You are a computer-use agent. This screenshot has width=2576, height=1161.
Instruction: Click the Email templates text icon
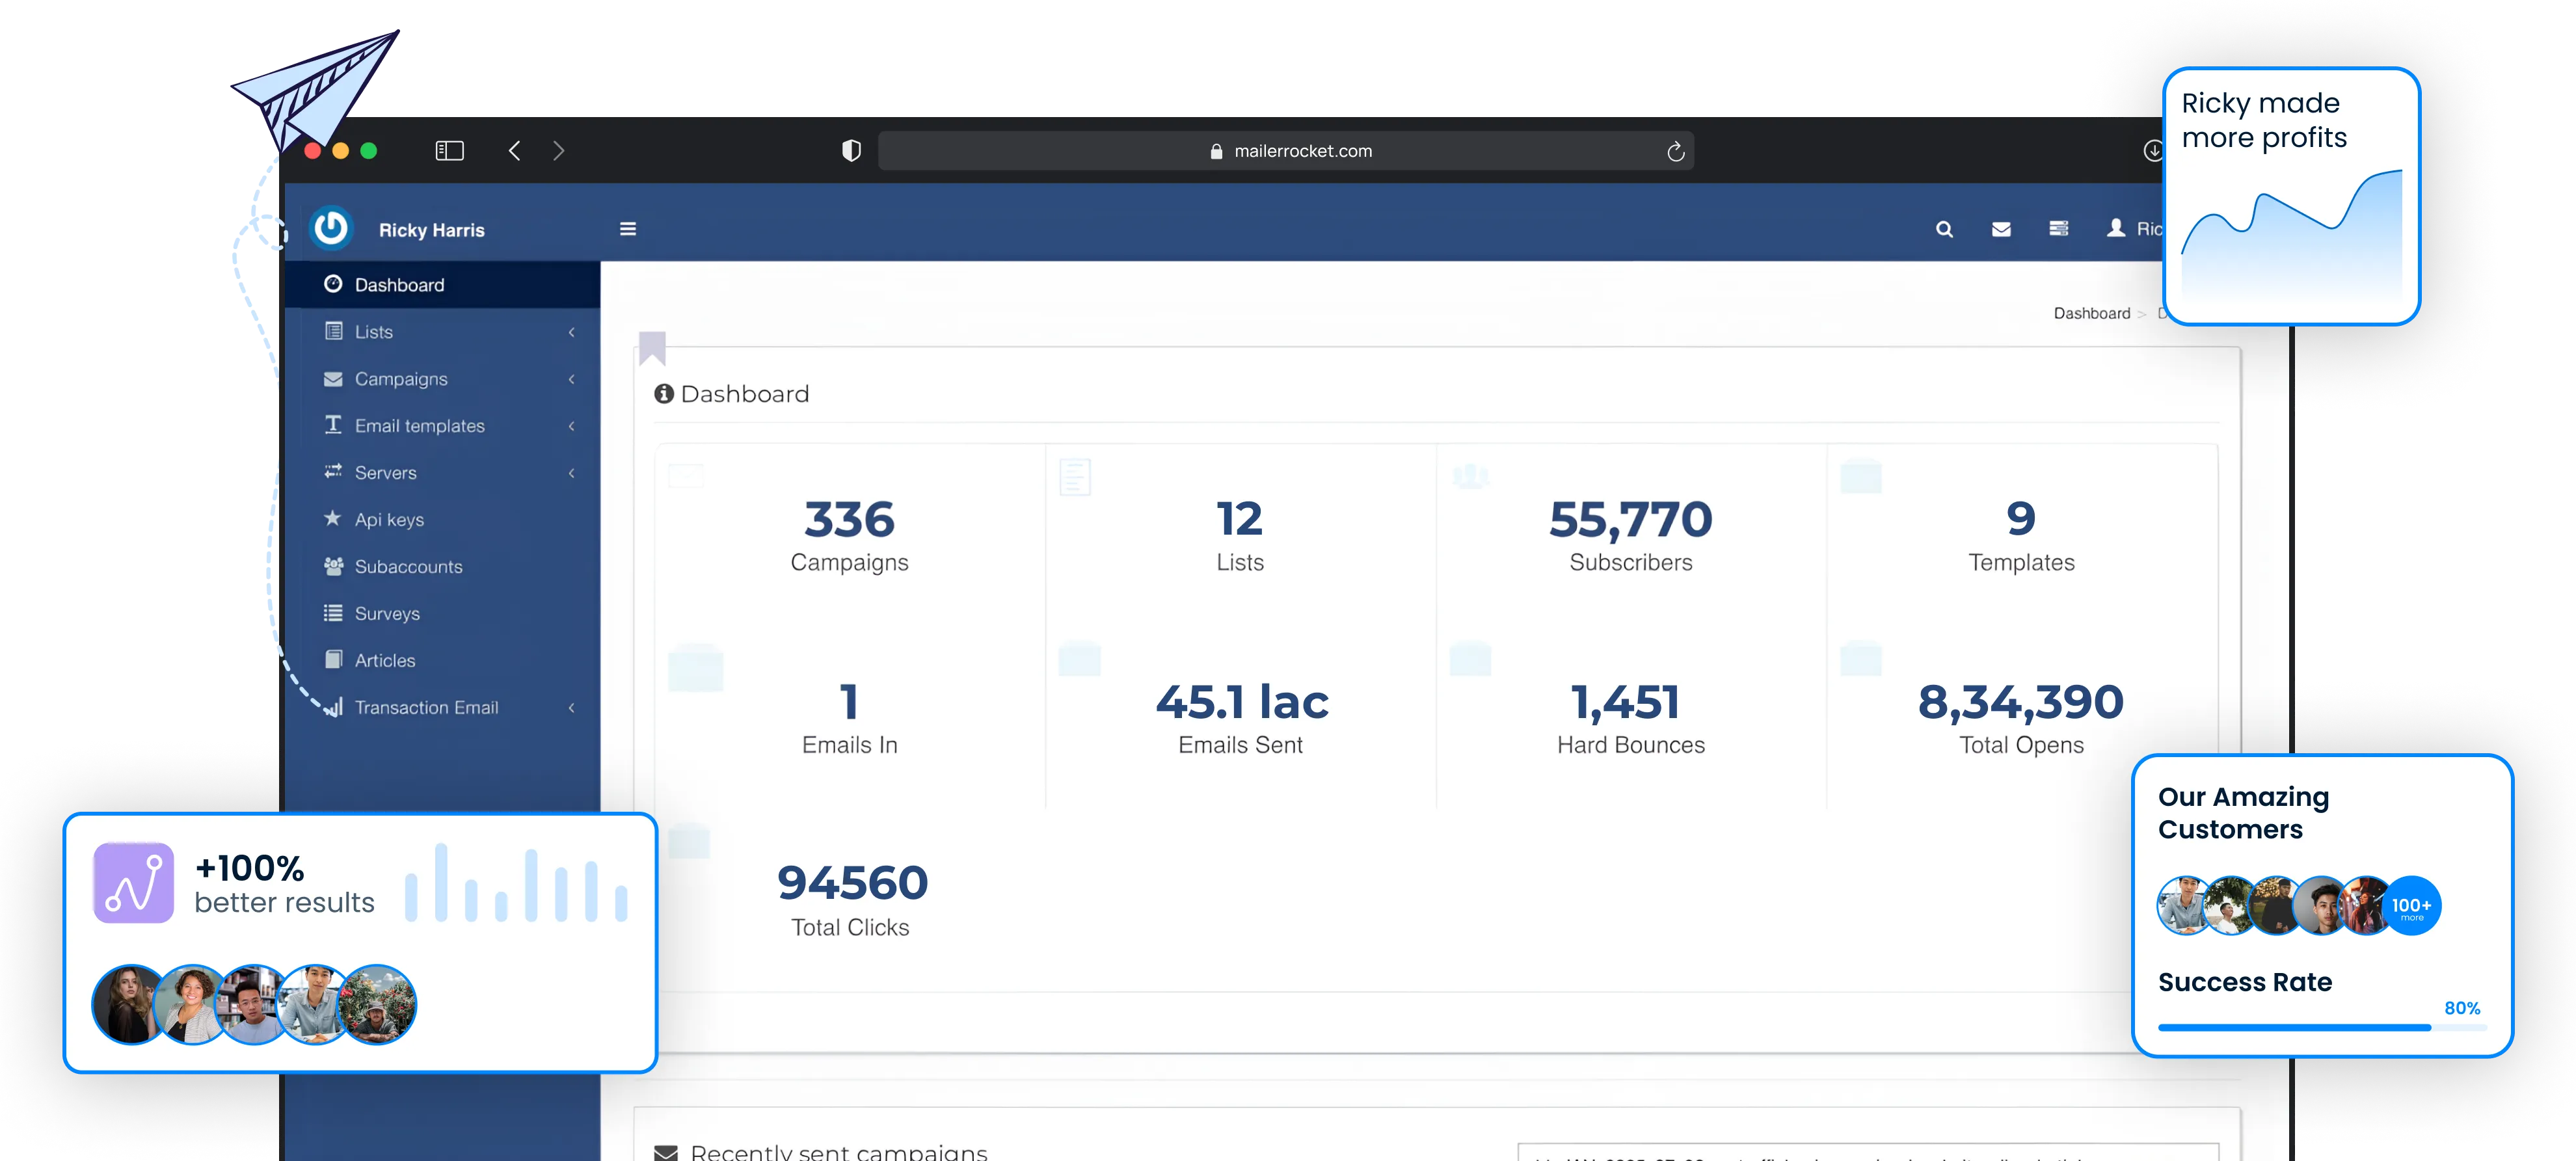pyautogui.click(x=333, y=424)
